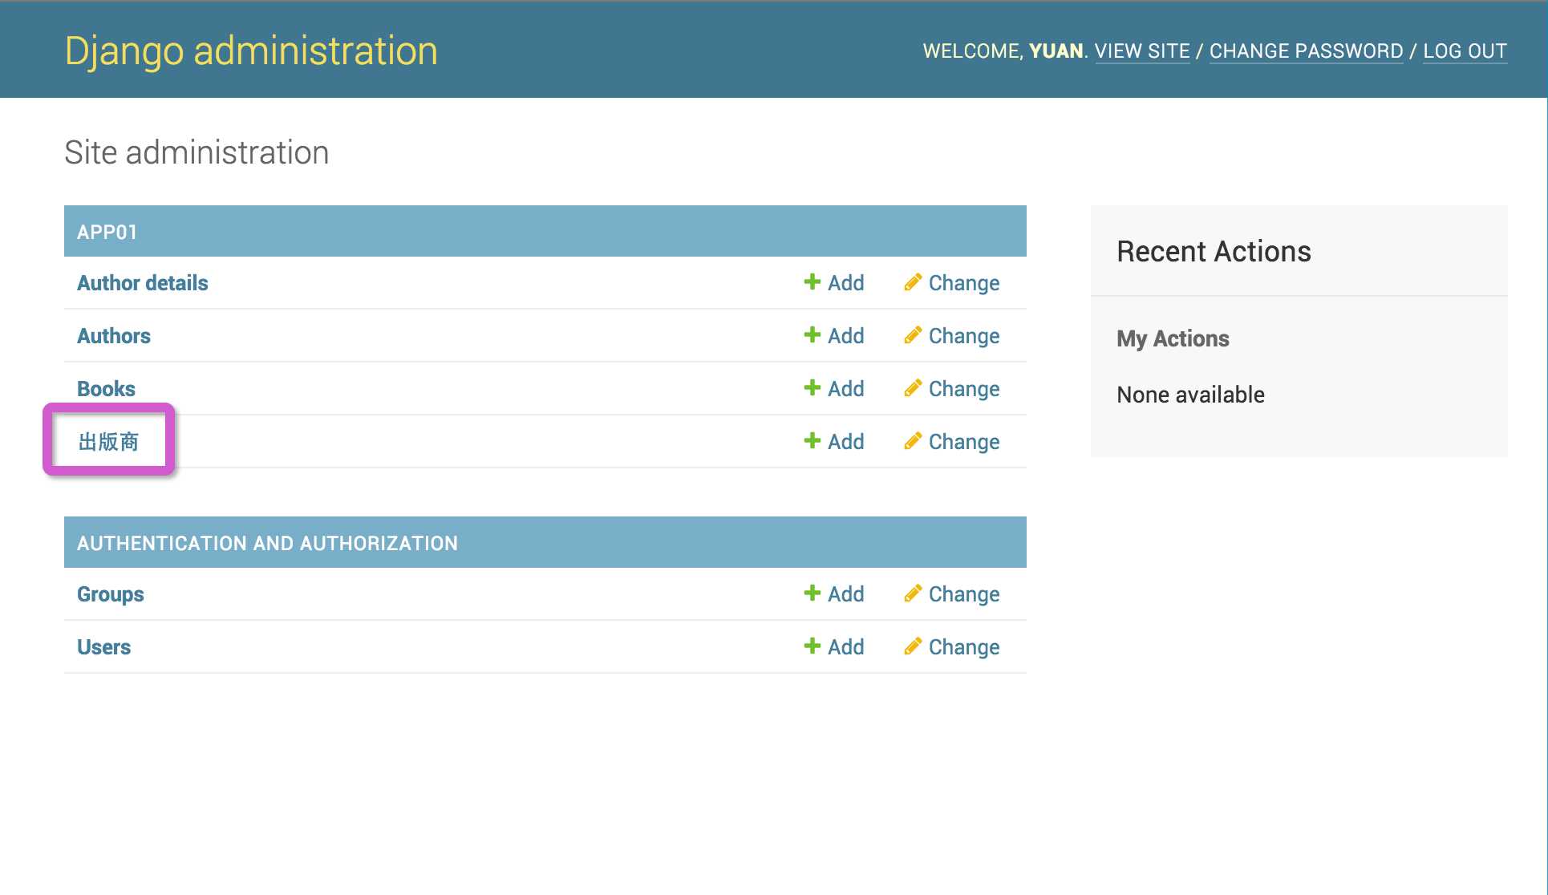Screen dimensions: 1548x895
Task: Open the Groups model list
Action: [111, 594]
